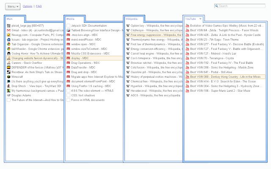Viewport: 271px width, 169px height.
Task: Click the MDC icon beside window.open
Action: click(x=69, y=44)
